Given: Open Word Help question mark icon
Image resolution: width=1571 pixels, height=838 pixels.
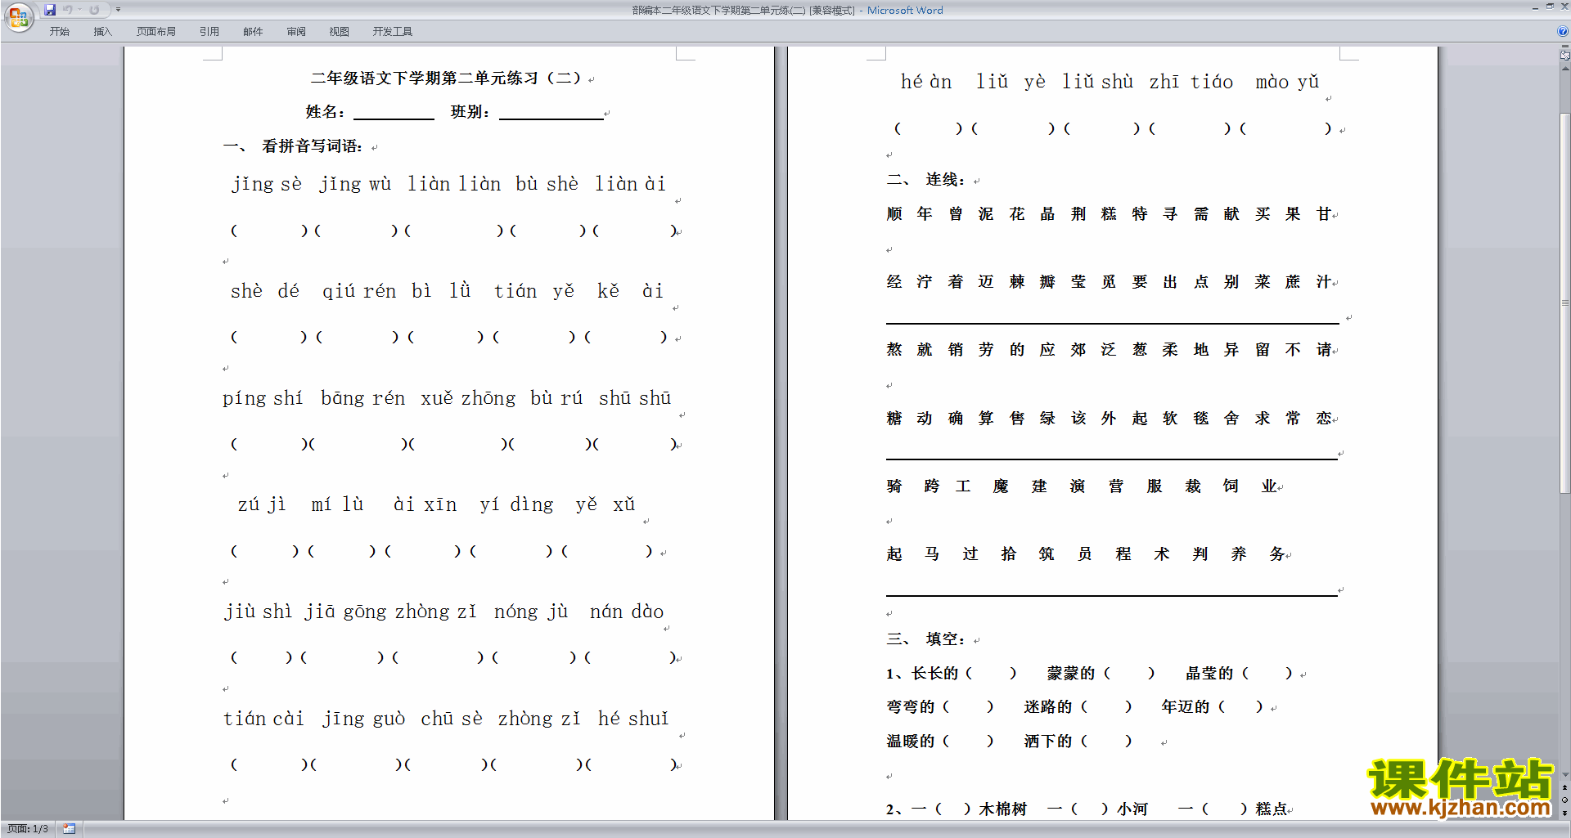Looking at the screenshot, I should 1563,31.
